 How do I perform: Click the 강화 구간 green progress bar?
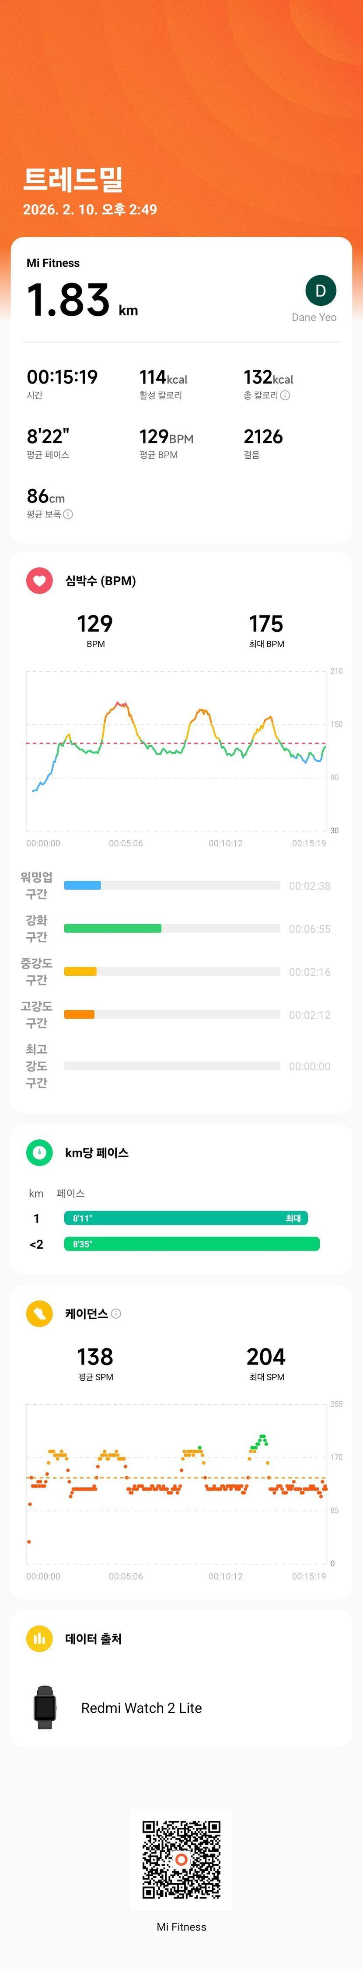click(x=112, y=929)
